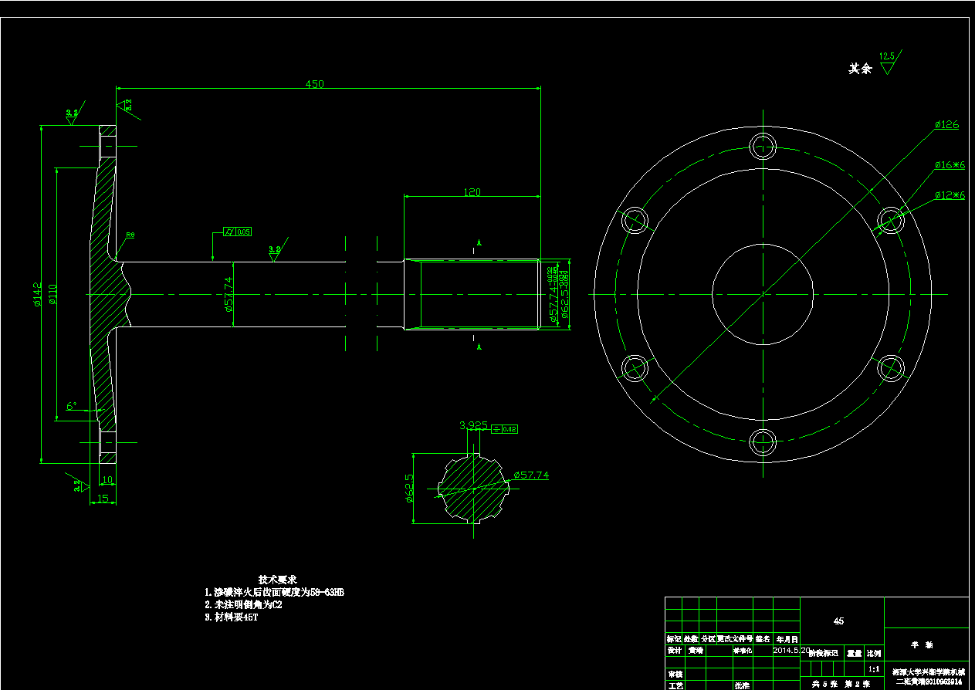Select the ø126 bolt circle label
The image size is (975, 690).
point(946,123)
